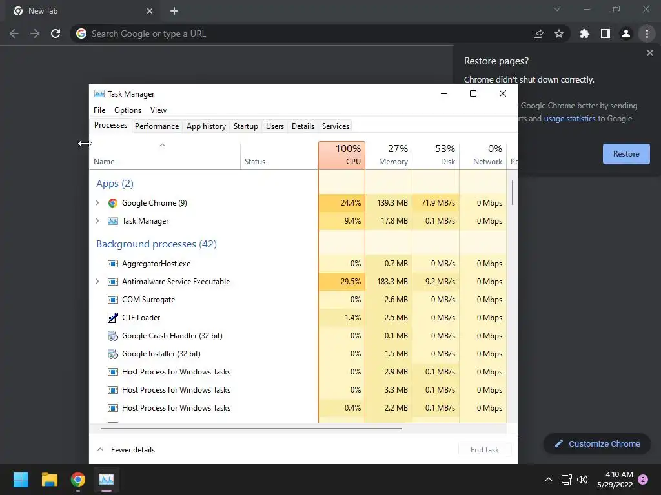Open the notification badge showing 2

coord(643,480)
